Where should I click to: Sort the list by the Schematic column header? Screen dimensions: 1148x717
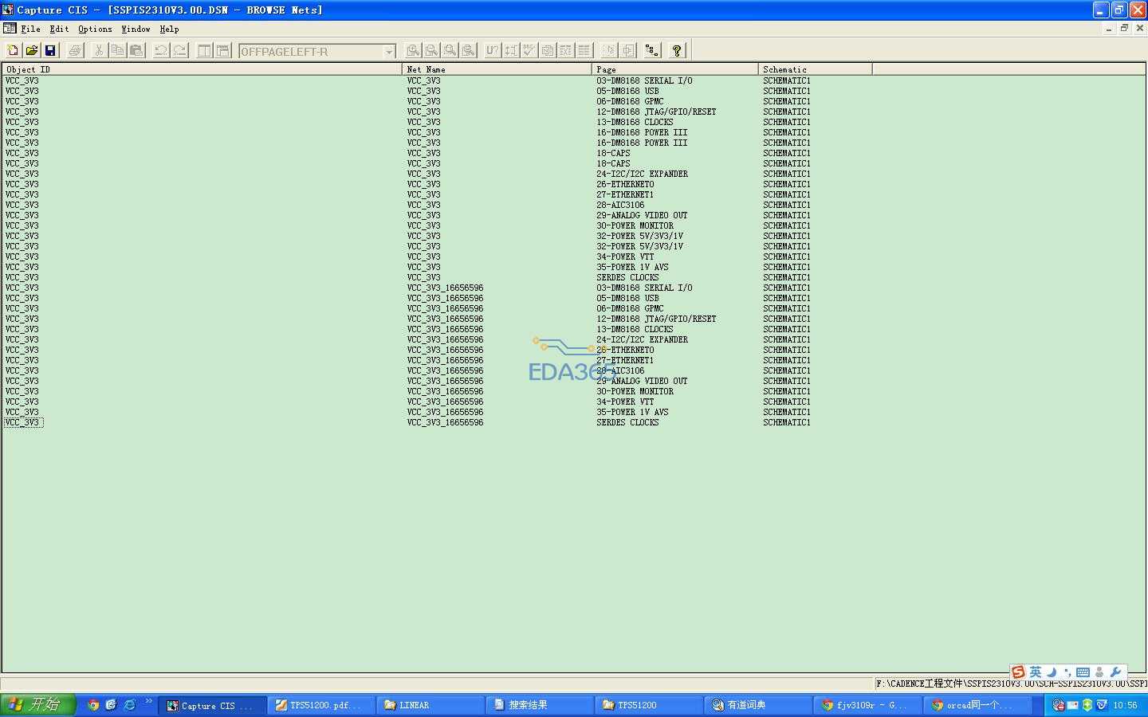815,69
